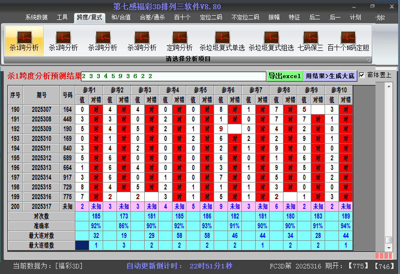
Task: Click the 导出excel button
Action: pos(284,76)
